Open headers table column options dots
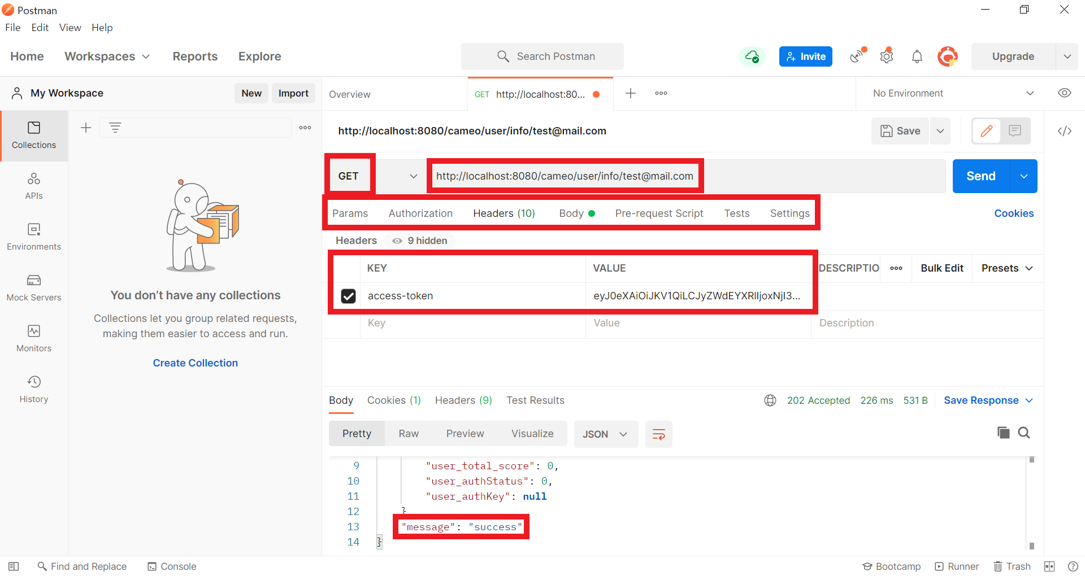Screen dimensions: 1085x576 [896, 268]
